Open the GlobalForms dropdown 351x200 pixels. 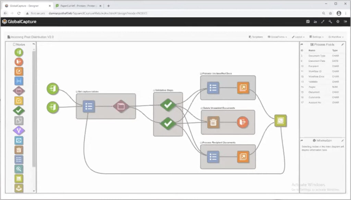point(277,37)
